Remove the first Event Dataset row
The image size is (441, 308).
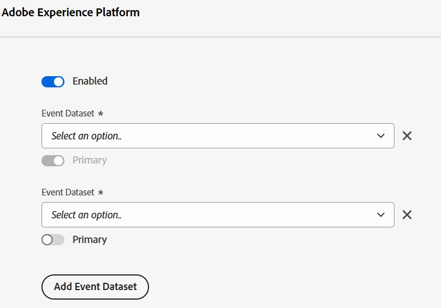[x=407, y=136]
